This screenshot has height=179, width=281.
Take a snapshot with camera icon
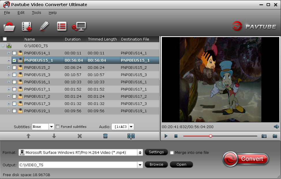click(264, 136)
